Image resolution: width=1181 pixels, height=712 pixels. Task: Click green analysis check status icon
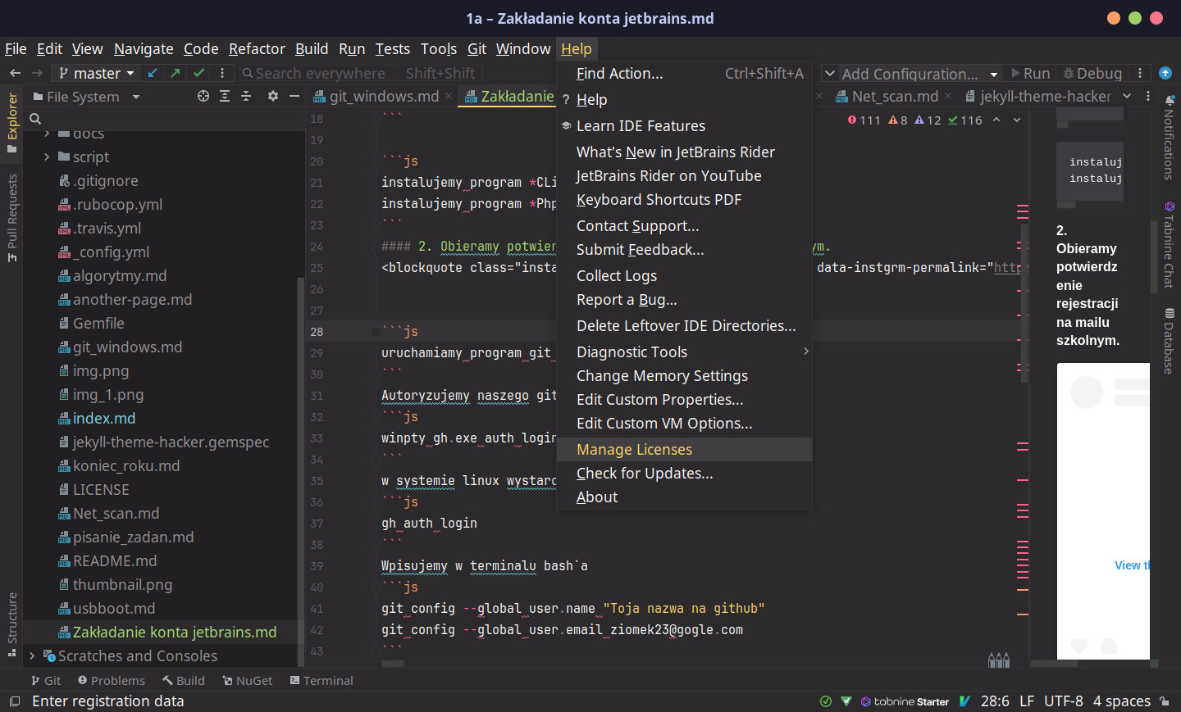click(x=826, y=701)
